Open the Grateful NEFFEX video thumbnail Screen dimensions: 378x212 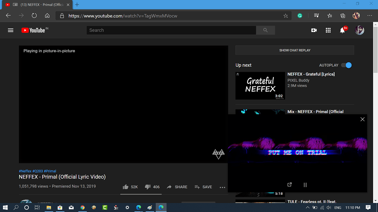(x=260, y=86)
